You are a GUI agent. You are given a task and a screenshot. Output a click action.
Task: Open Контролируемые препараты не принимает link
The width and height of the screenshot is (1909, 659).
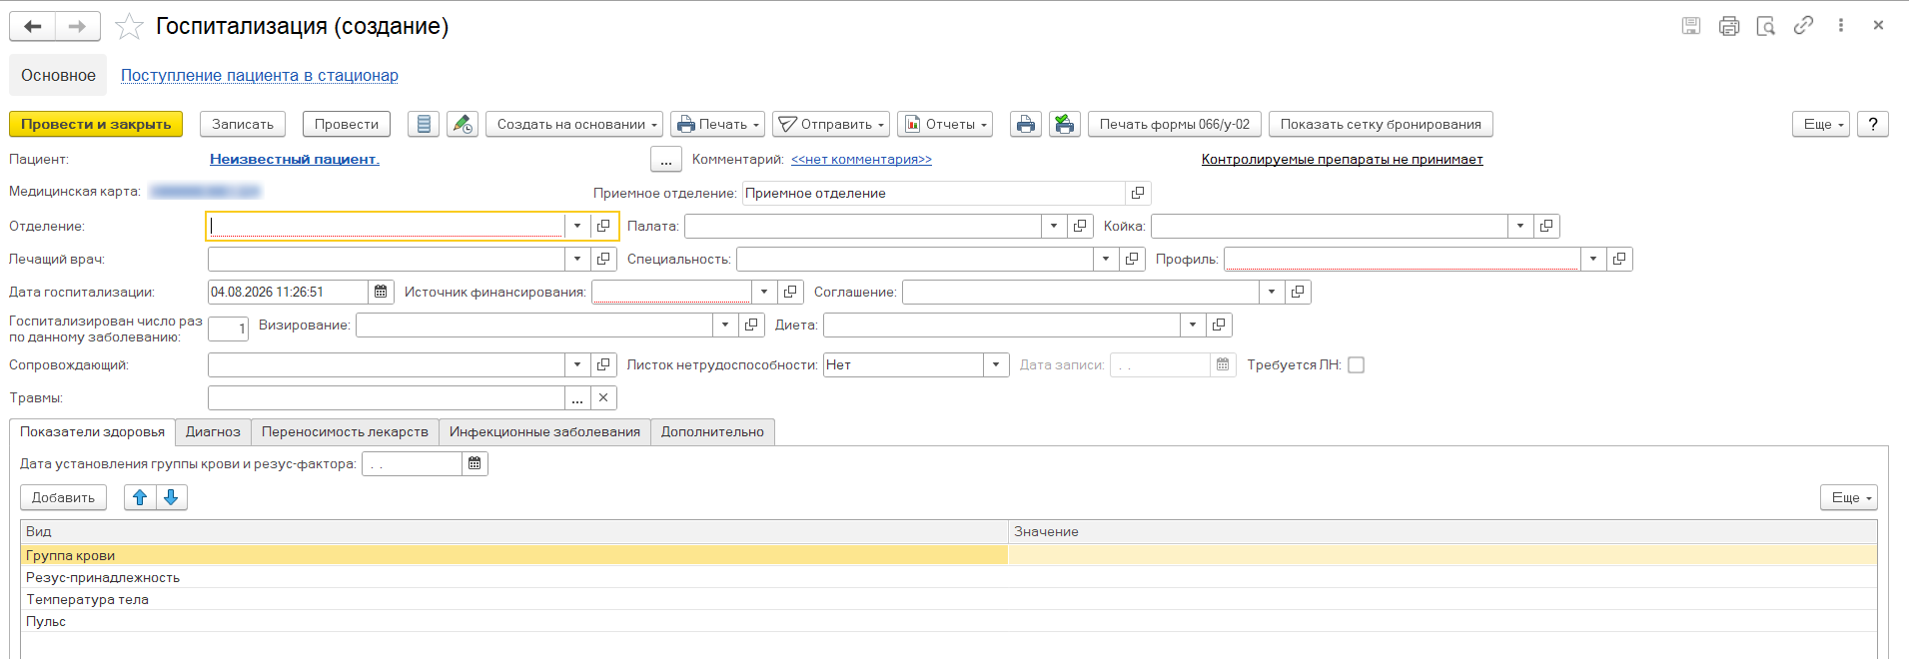pyautogui.click(x=1342, y=159)
